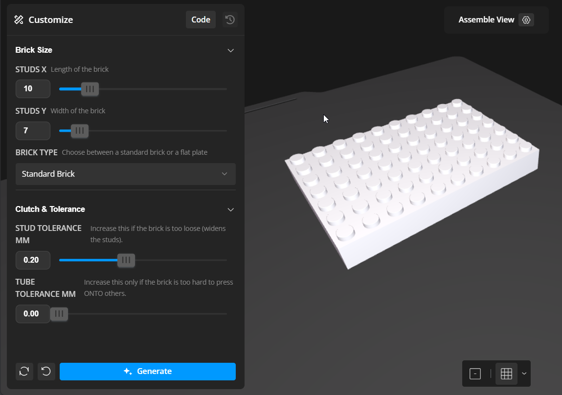Image resolution: width=562 pixels, height=395 pixels.
Task: Click the 'STUDS Y' label
Action: click(31, 111)
